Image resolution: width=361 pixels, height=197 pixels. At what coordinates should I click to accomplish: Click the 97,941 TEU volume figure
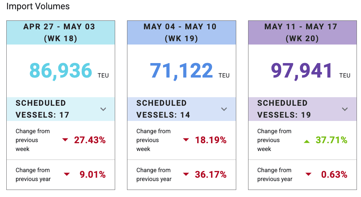pos(302,70)
